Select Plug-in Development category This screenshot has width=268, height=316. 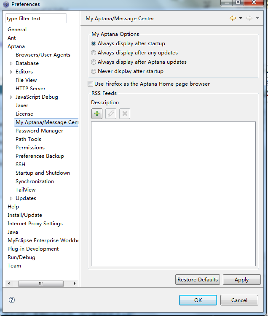click(33, 249)
